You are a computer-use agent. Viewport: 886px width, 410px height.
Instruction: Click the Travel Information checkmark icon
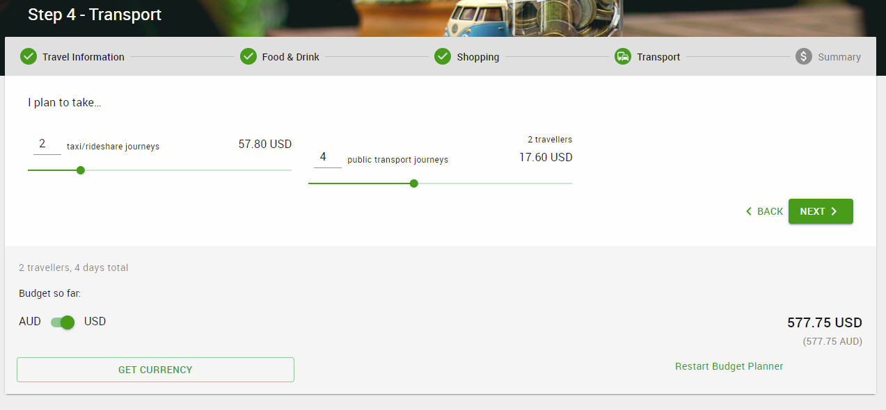[x=29, y=56]
